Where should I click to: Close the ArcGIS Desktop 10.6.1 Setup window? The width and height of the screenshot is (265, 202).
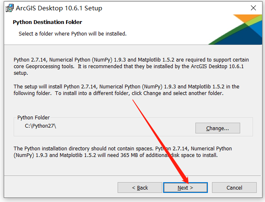[x=253, y=8]
